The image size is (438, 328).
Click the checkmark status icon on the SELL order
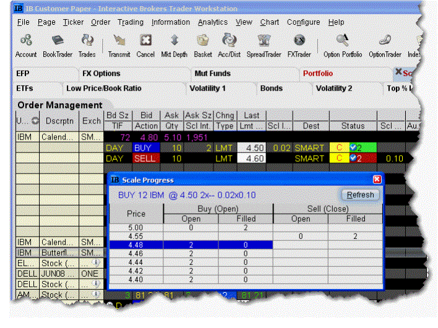353,158
